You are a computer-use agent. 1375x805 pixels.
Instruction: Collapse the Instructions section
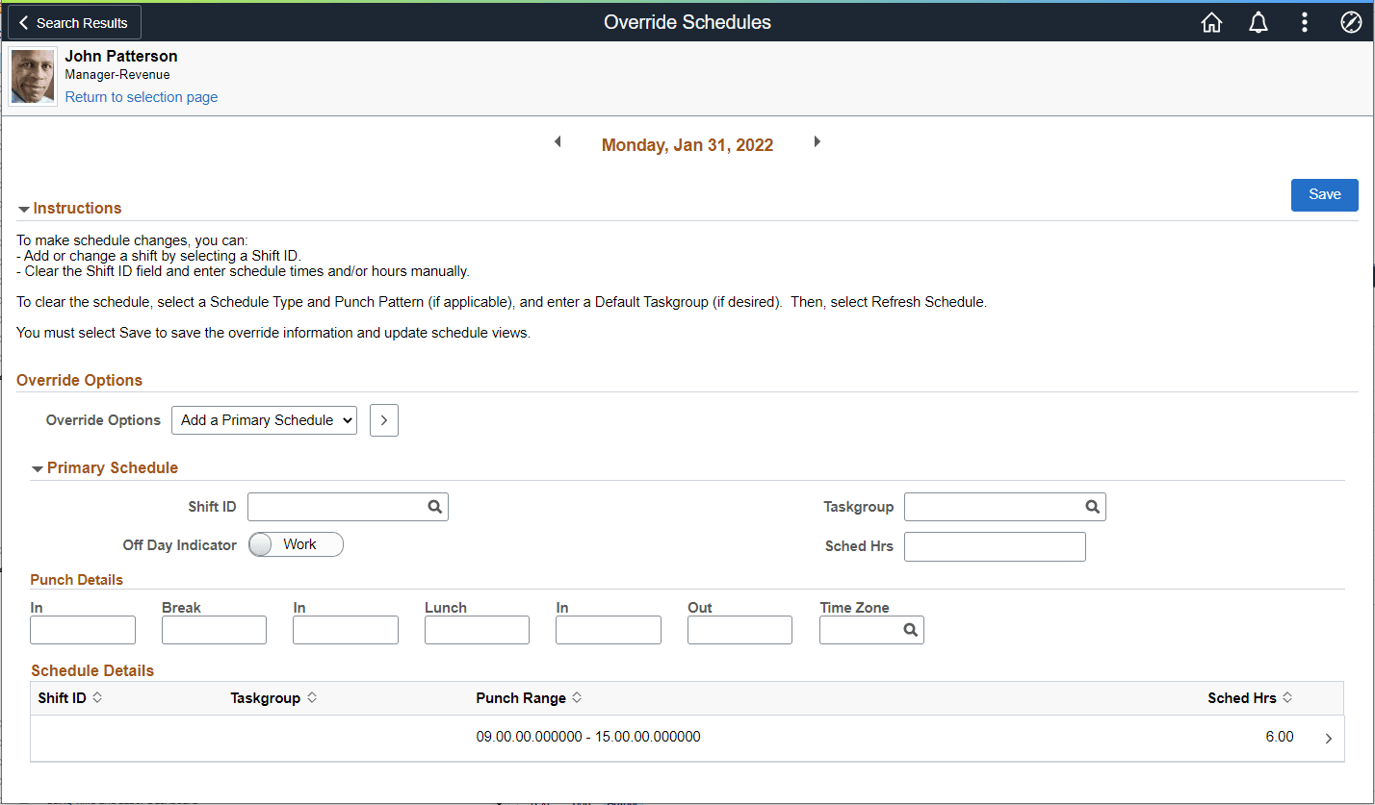23,208
